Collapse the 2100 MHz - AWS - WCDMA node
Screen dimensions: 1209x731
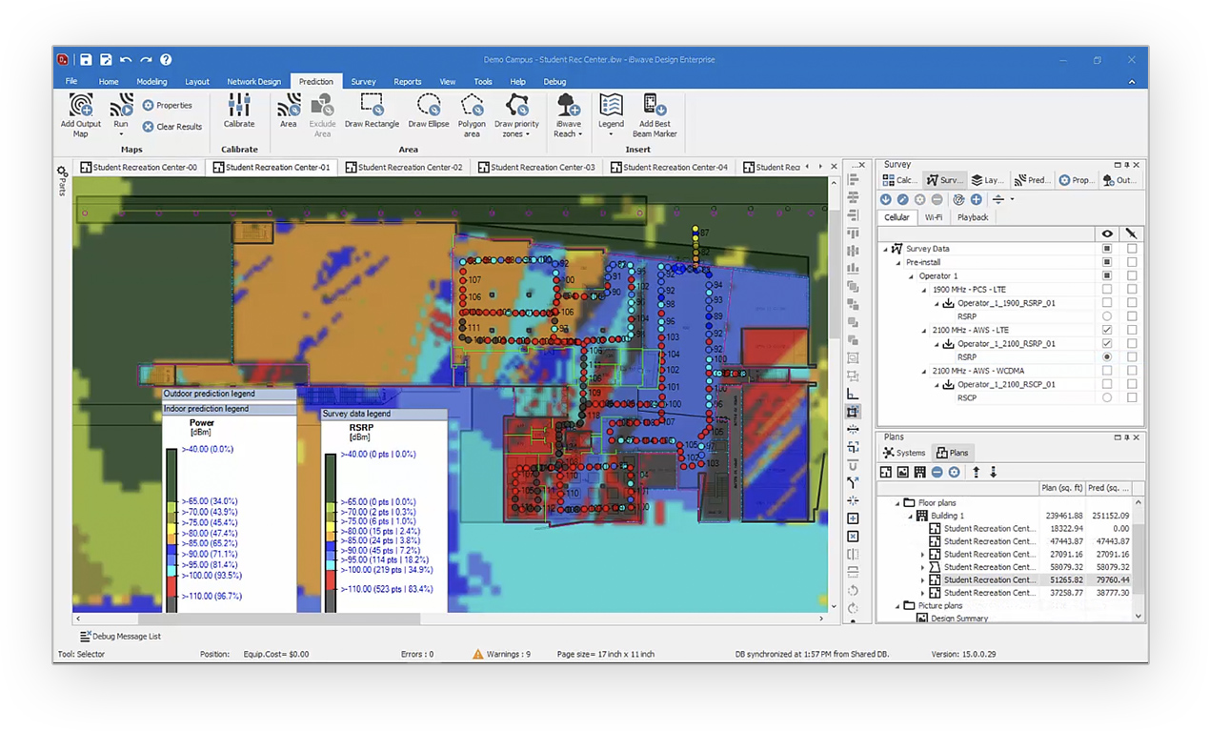point(924,371)
